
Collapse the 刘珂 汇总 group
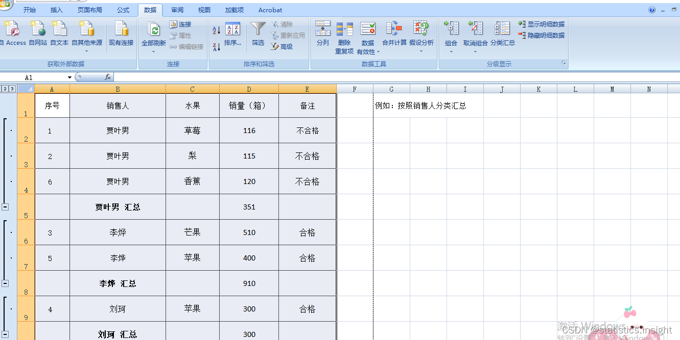point(5,334)
